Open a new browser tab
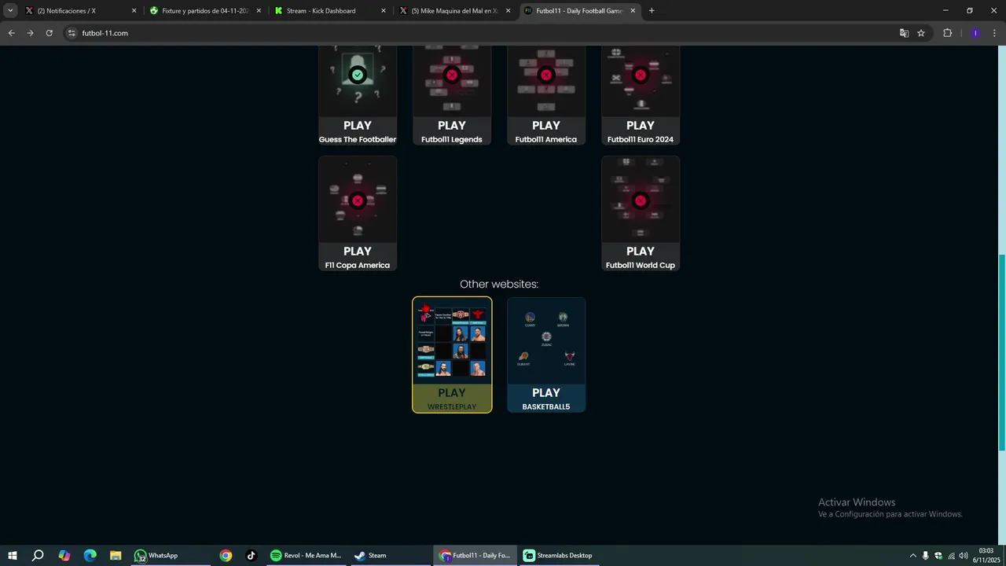The image size is (1006, 566). (652, 11)
